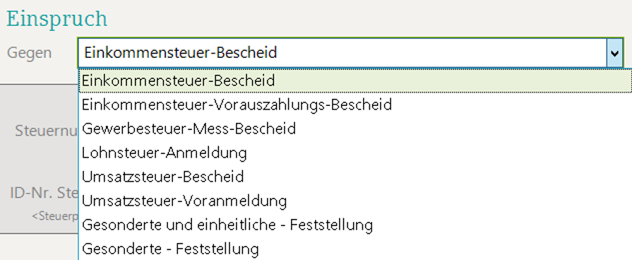
Task: Click the Gegen label
Action: 30,53
